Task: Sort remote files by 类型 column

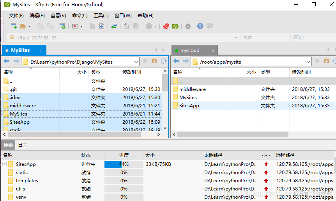Action: (x=274, y=72)
